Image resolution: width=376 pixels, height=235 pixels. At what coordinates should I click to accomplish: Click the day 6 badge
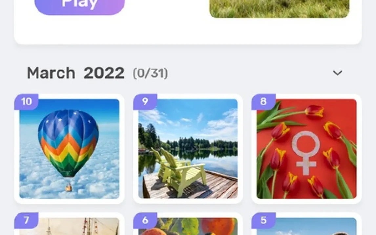[145, 220]
